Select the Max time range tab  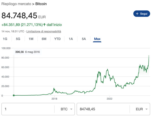pyautogui.click(x=97, y=39)
